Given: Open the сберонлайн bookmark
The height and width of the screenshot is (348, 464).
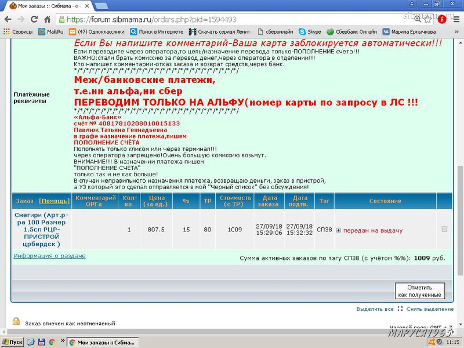Looking at the screenshot, I should click(275, 32).
